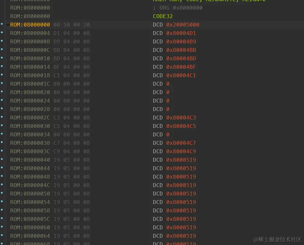Select the DCD 0 operand at ROM:08000034
The width and height of the screenshot is (304, 245).
pyautogui.click(x=168, y=135)
